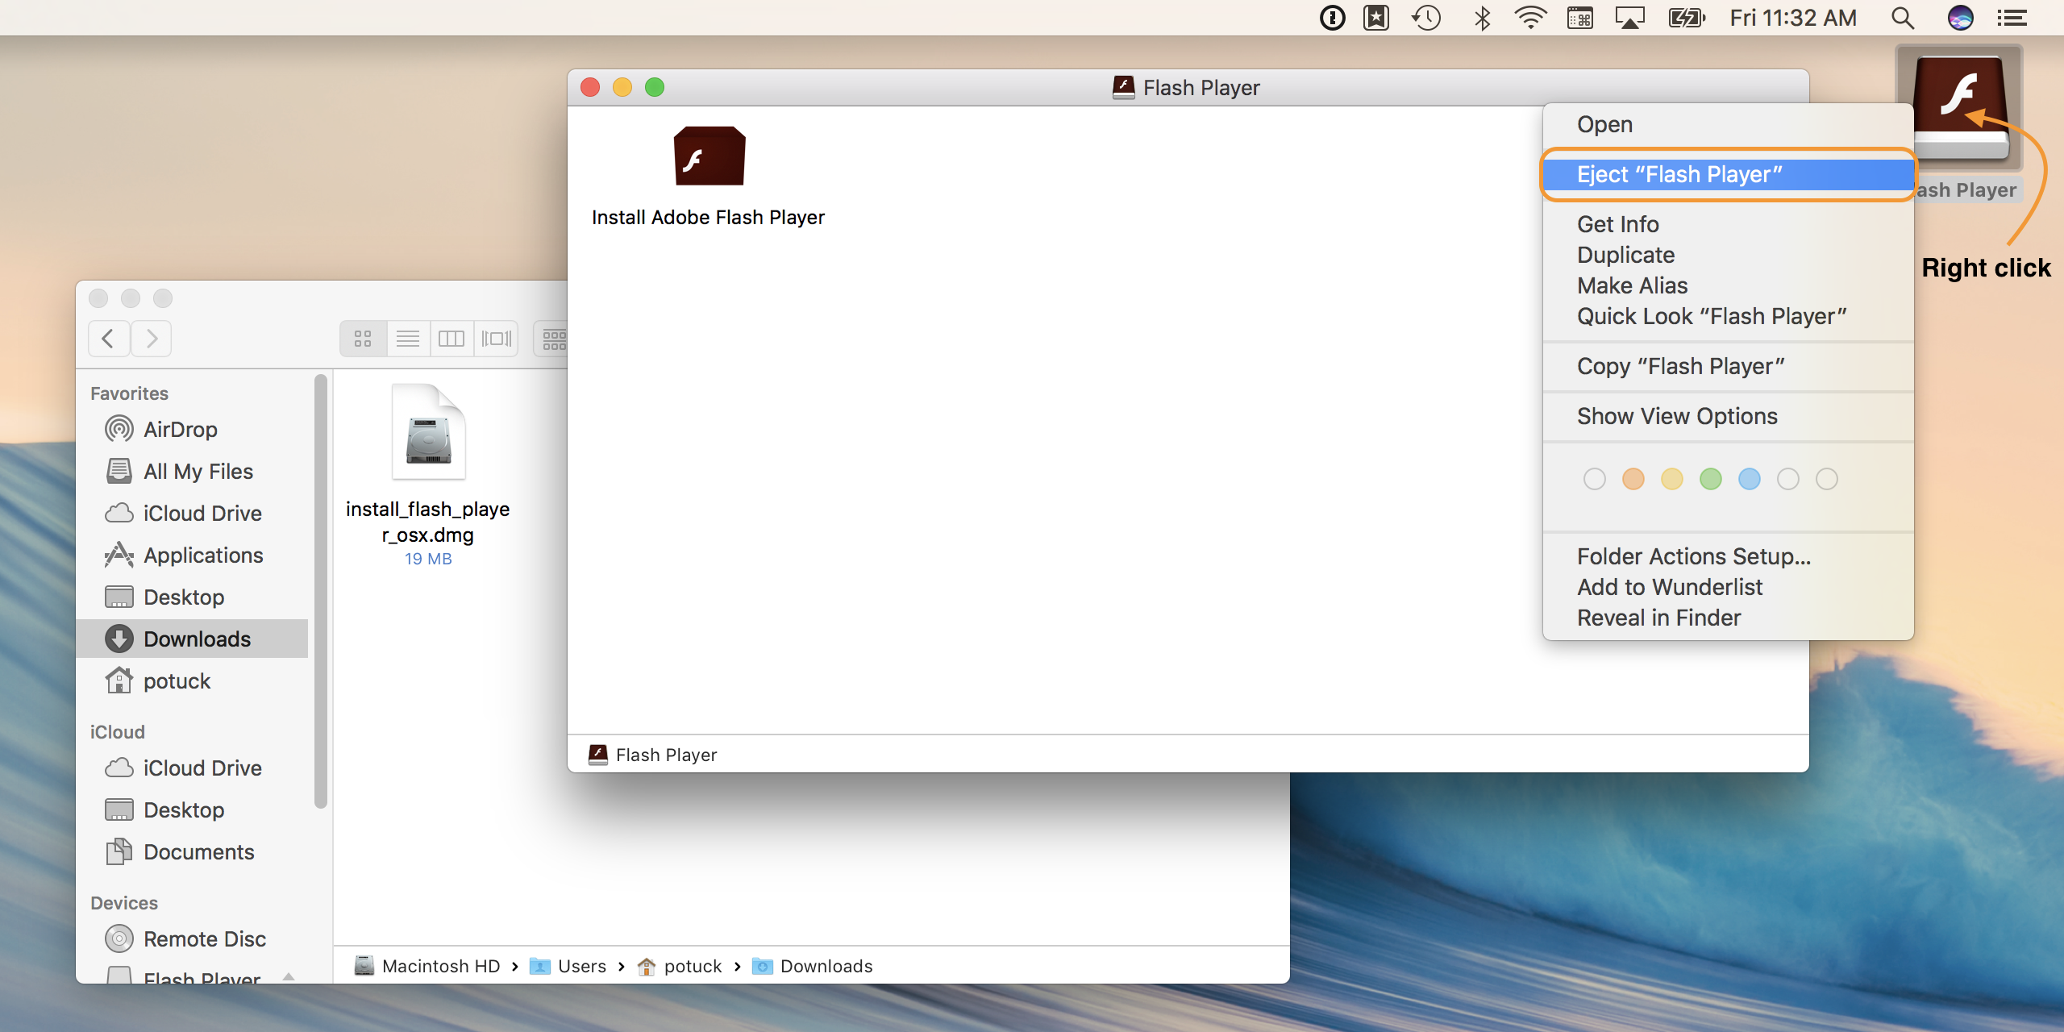Open Wi-Fi status menu
Viewport: 2064px width, 1032px height.
click(x=1529, y=18)
